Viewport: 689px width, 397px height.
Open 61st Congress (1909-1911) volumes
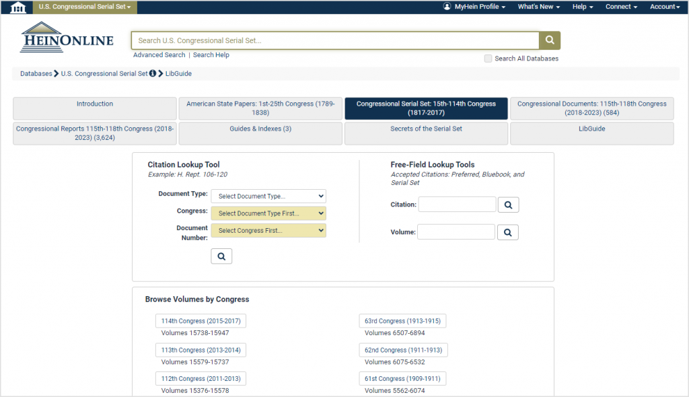coord(402,379)
